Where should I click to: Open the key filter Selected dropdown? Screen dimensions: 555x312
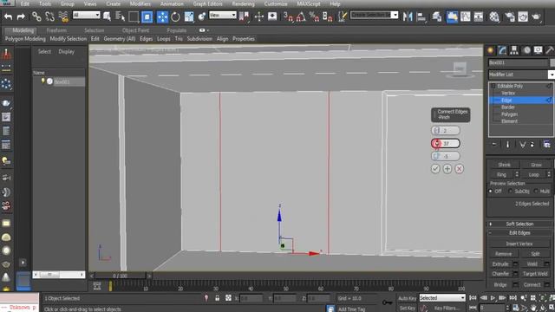[x=442, y=298]
